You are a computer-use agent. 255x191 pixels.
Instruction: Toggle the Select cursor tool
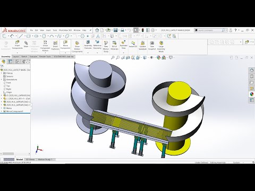click(136, 30)
